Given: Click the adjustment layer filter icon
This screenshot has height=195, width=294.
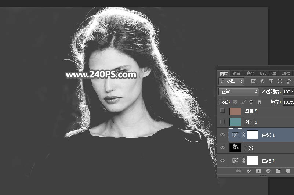Looking at the screenshot, I should (262, 82).
